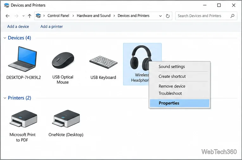Go to Control Panel breadcrumb
This screenshot has height=160, width=242.
58,16
